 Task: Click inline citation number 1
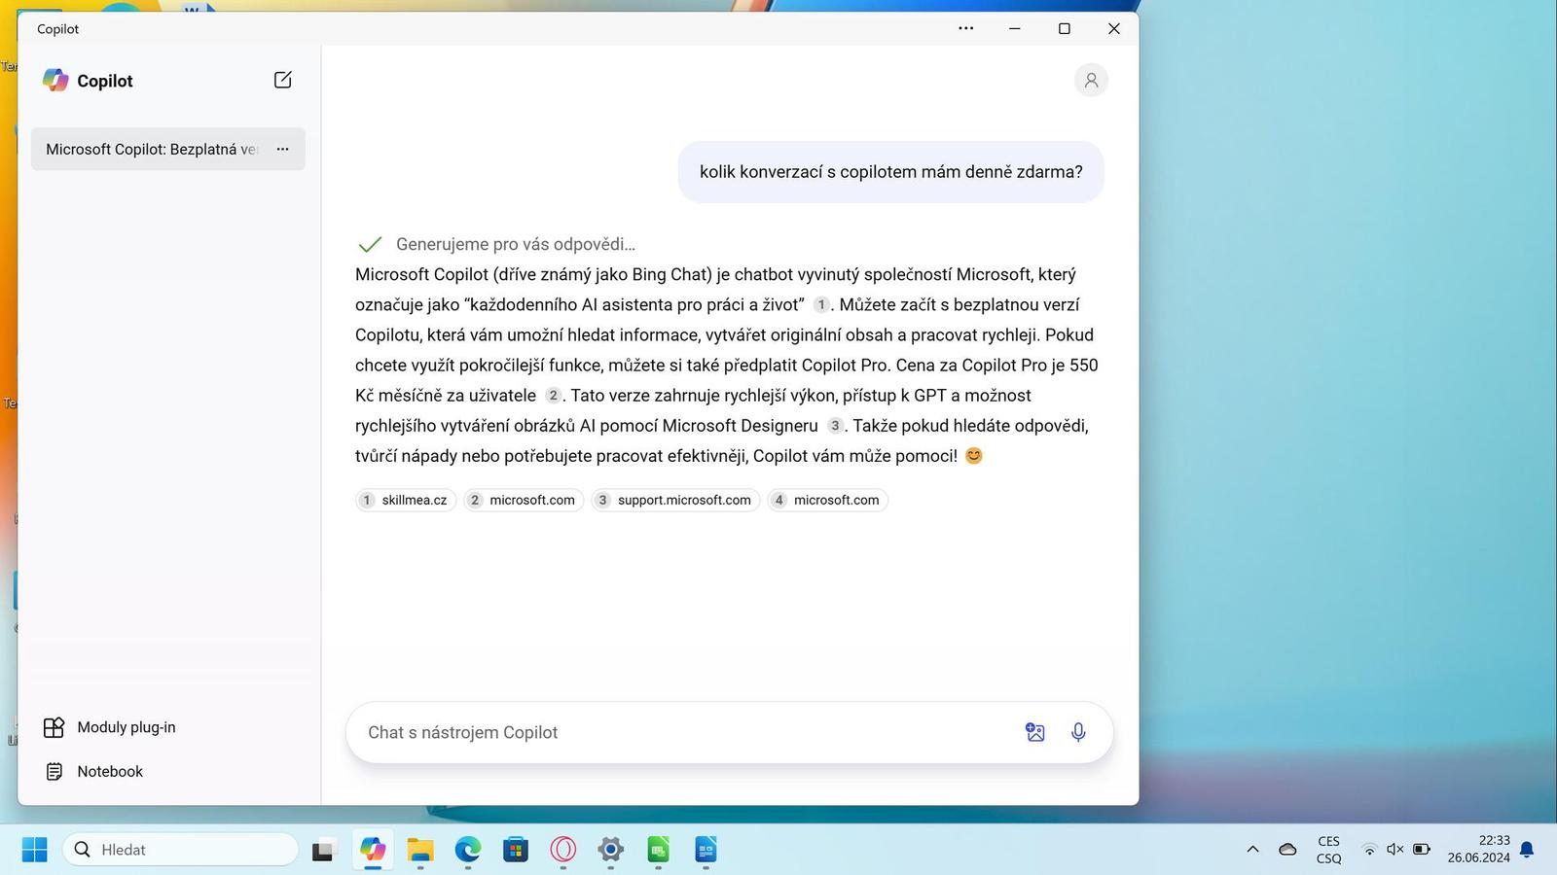click(x=821, y=304)
